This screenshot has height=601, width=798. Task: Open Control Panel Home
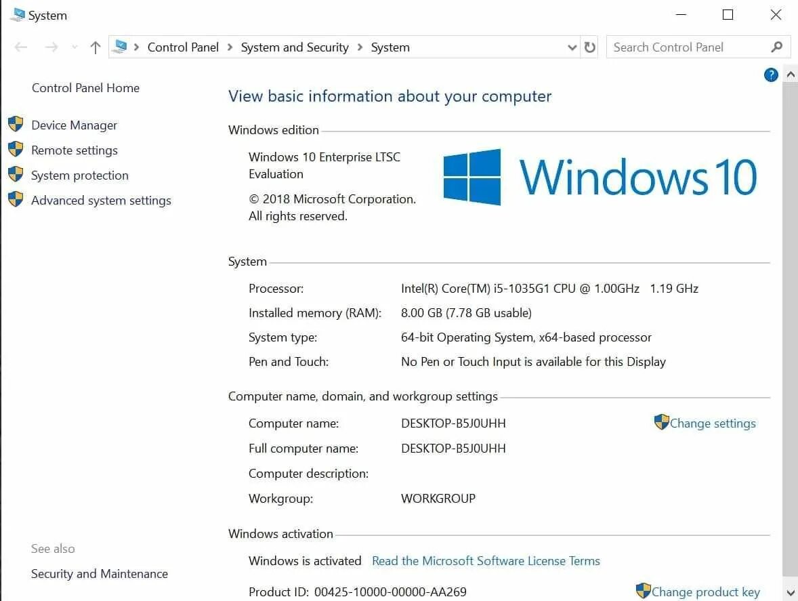pos(85,88)
